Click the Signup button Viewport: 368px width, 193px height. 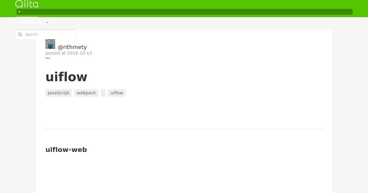click(x=27, y=20)
